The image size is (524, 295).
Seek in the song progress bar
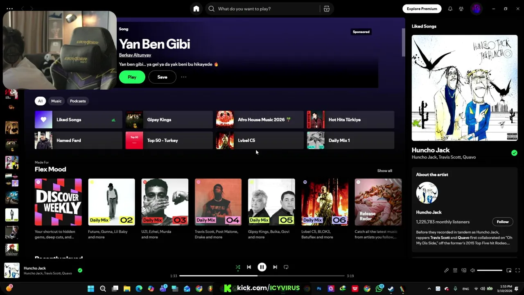click(x=262, y=276)
